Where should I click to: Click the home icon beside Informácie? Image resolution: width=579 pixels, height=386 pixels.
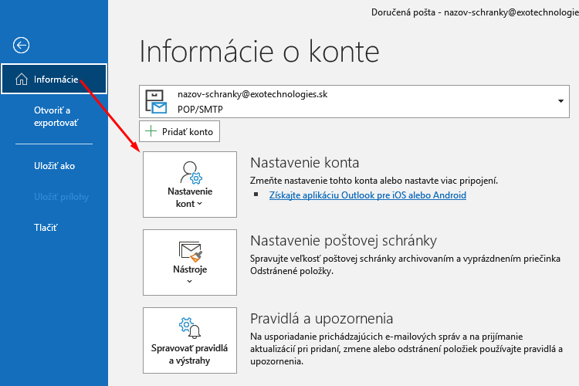[22, 79]
